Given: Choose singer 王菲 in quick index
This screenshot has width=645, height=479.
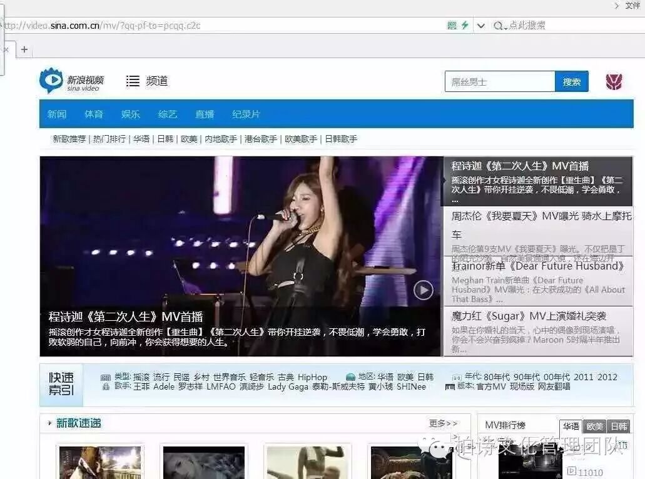Looking at the screenshot, I should tap(141, 386).
